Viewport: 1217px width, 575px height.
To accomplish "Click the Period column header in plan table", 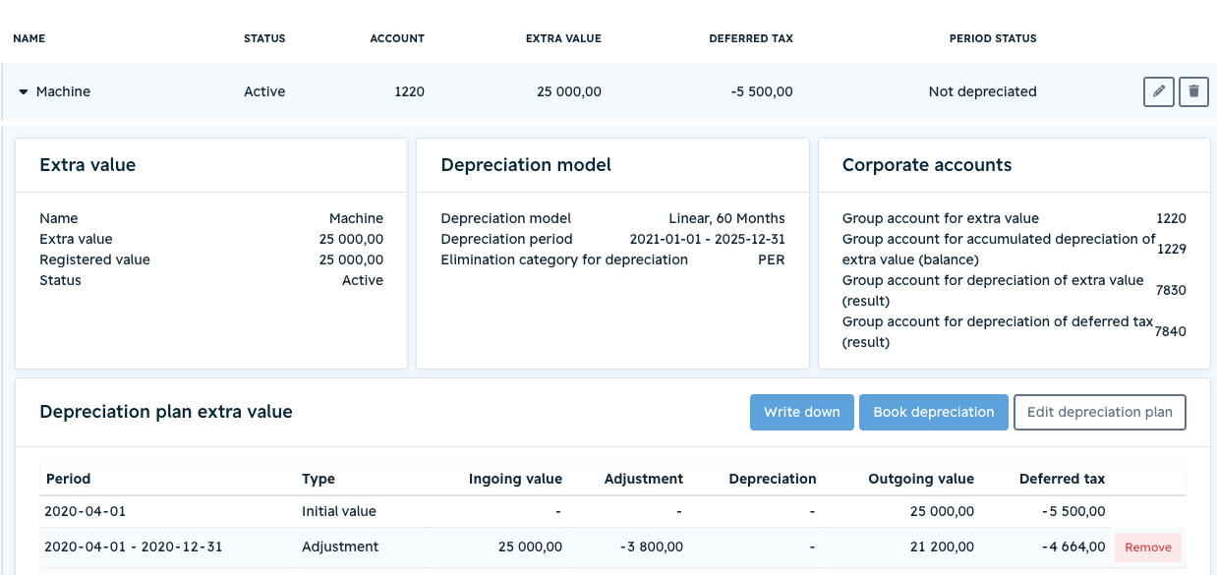I will (68, 479).
